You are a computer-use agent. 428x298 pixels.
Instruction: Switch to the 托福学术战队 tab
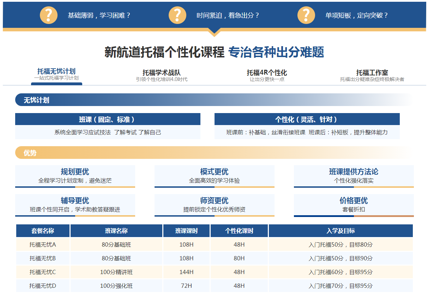pyautogui.click(x=162, y=75)
